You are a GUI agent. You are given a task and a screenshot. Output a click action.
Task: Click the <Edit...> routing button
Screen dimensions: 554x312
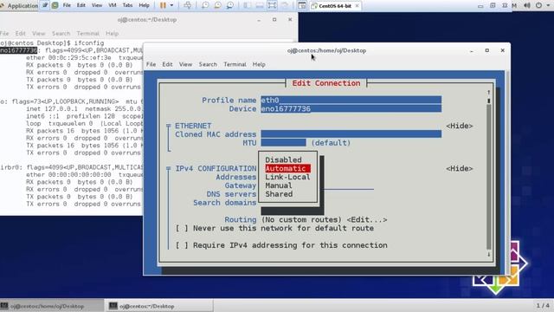point(367,219)
